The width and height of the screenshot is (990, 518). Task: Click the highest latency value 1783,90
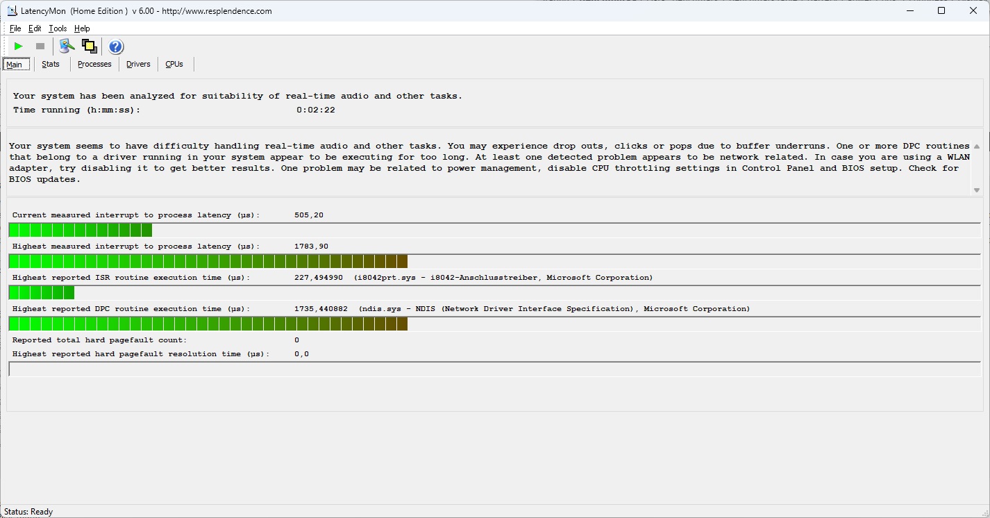(311, 247)
